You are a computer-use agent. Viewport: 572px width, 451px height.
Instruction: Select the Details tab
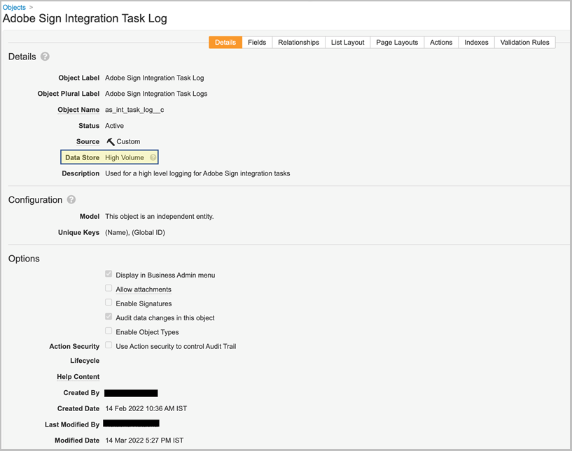tap(225, 42)
